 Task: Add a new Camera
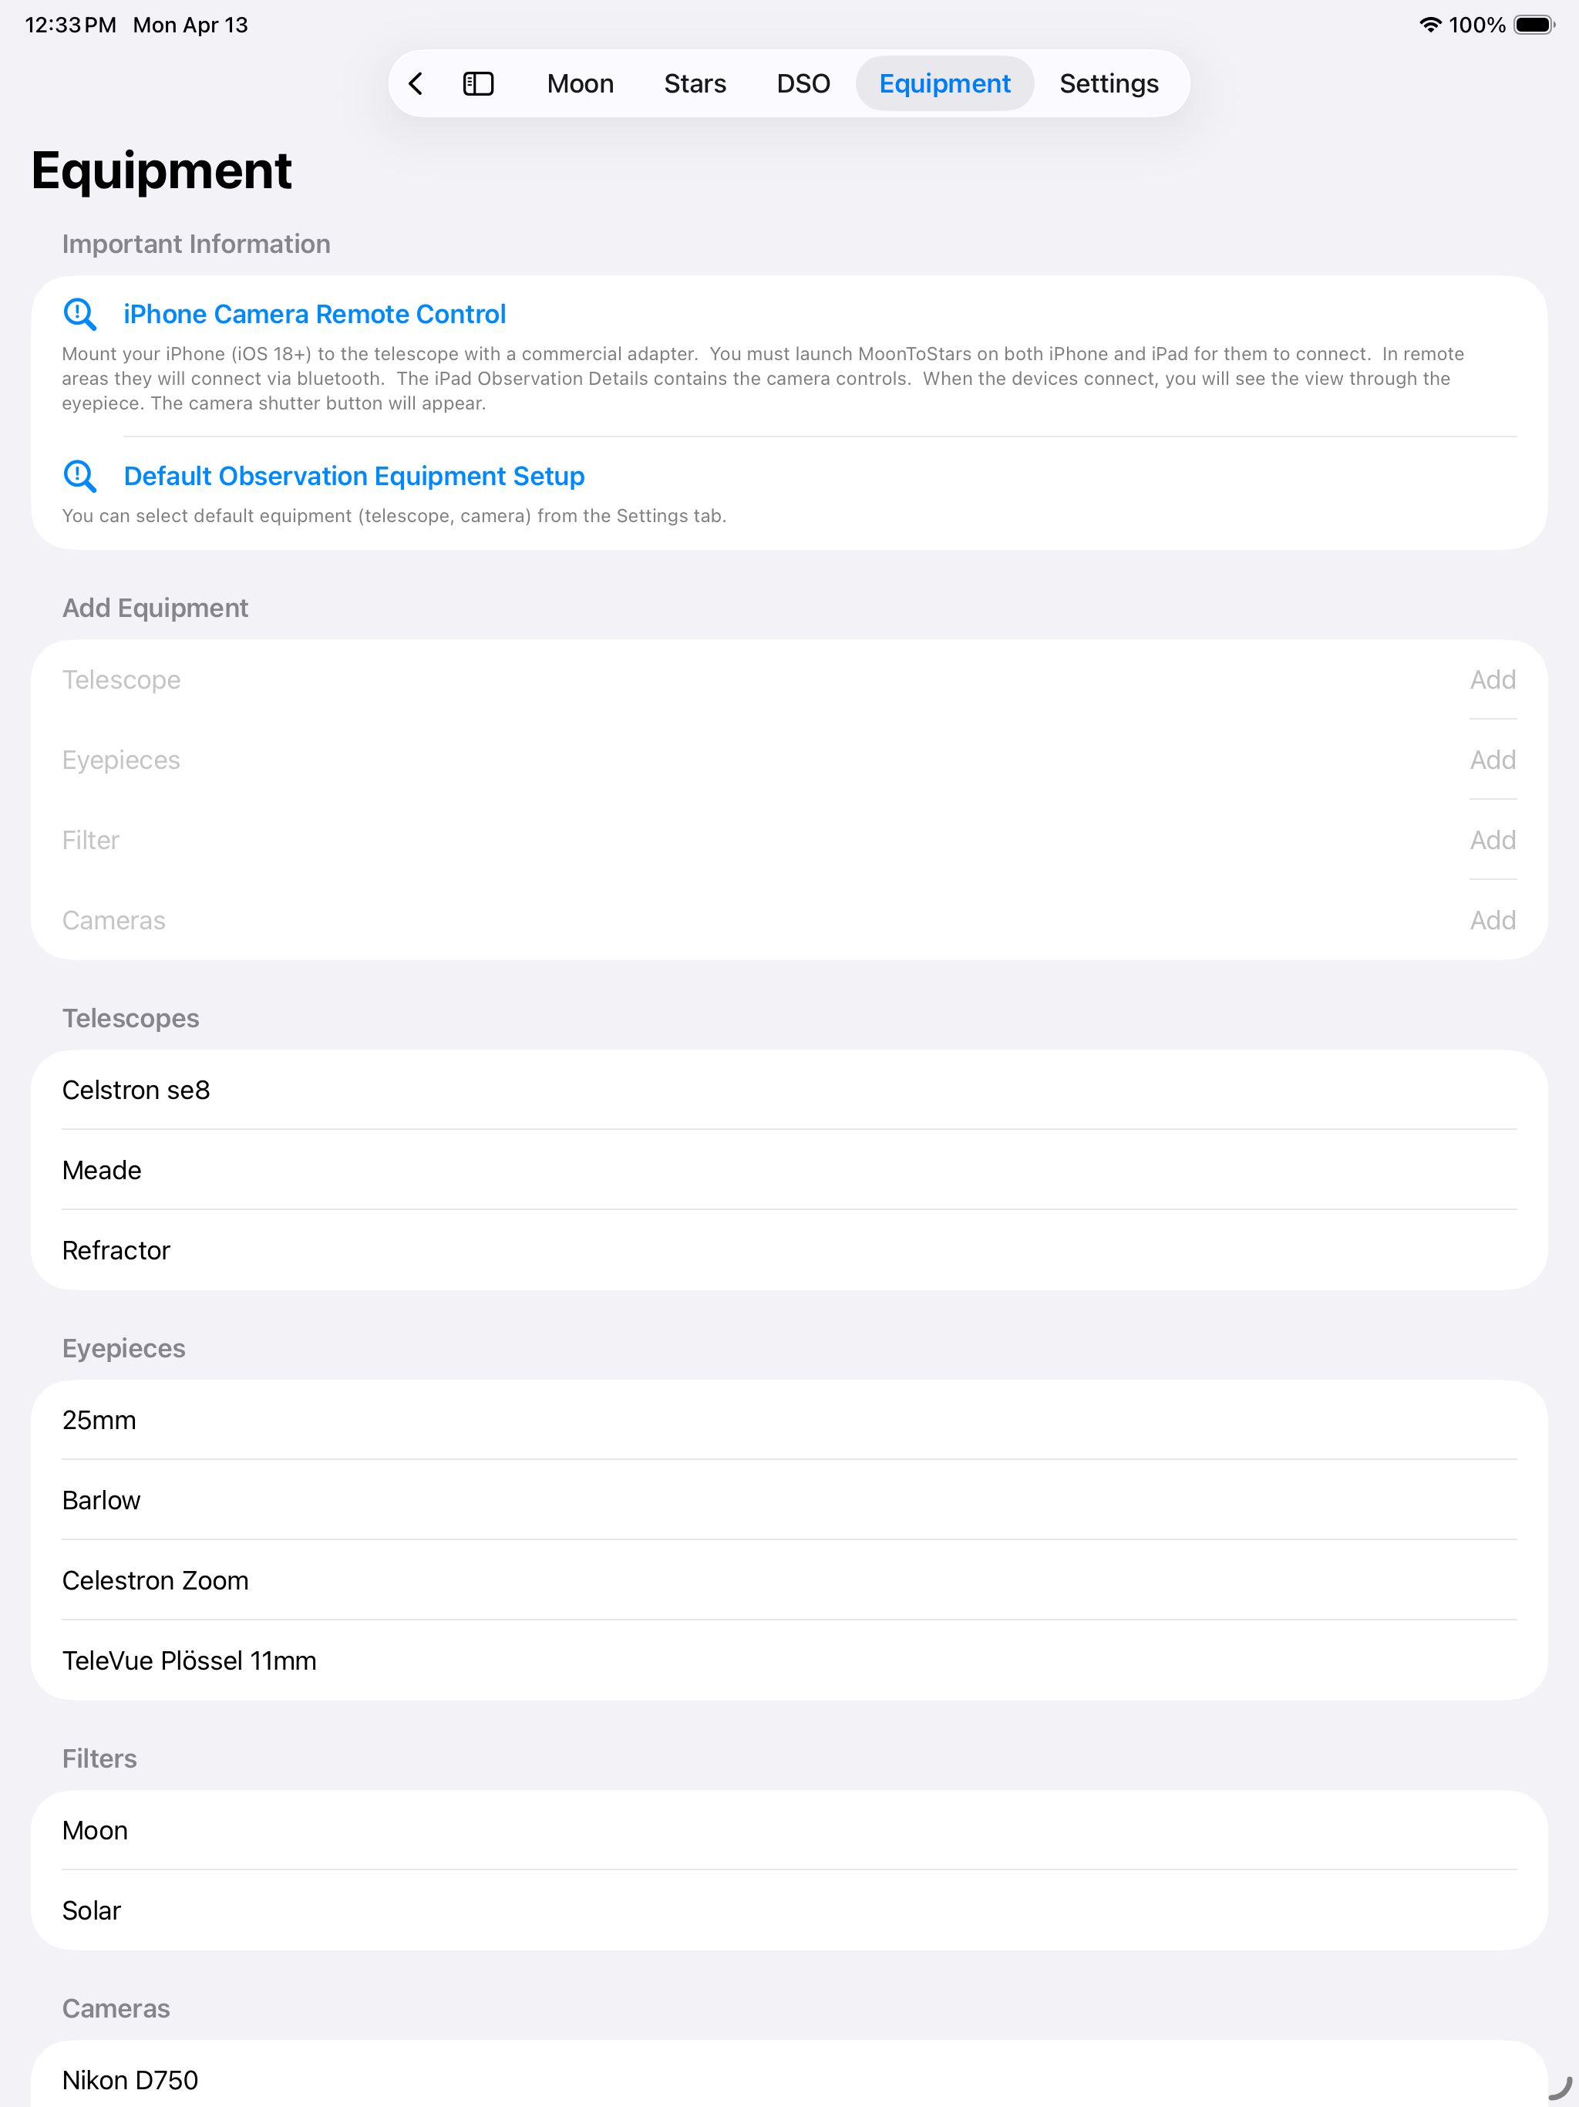tap(1493, 920)
